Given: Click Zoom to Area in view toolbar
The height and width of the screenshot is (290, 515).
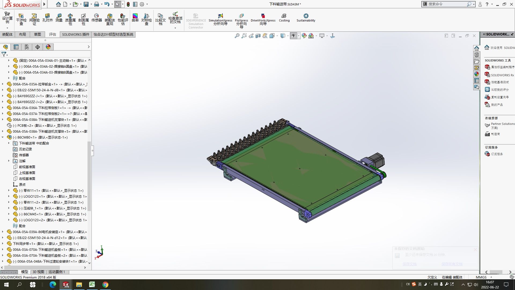Looking at the screenshot, I should tap(244, 36).
